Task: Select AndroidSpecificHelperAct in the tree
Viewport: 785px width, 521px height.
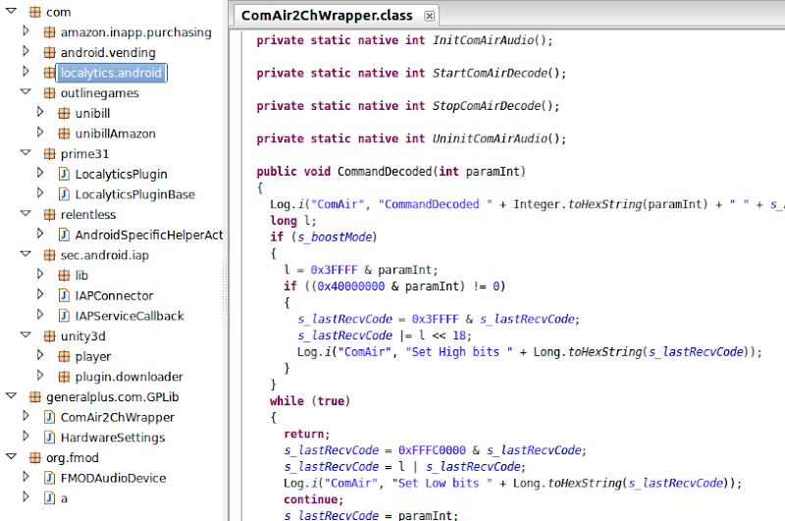Action: 149,234
